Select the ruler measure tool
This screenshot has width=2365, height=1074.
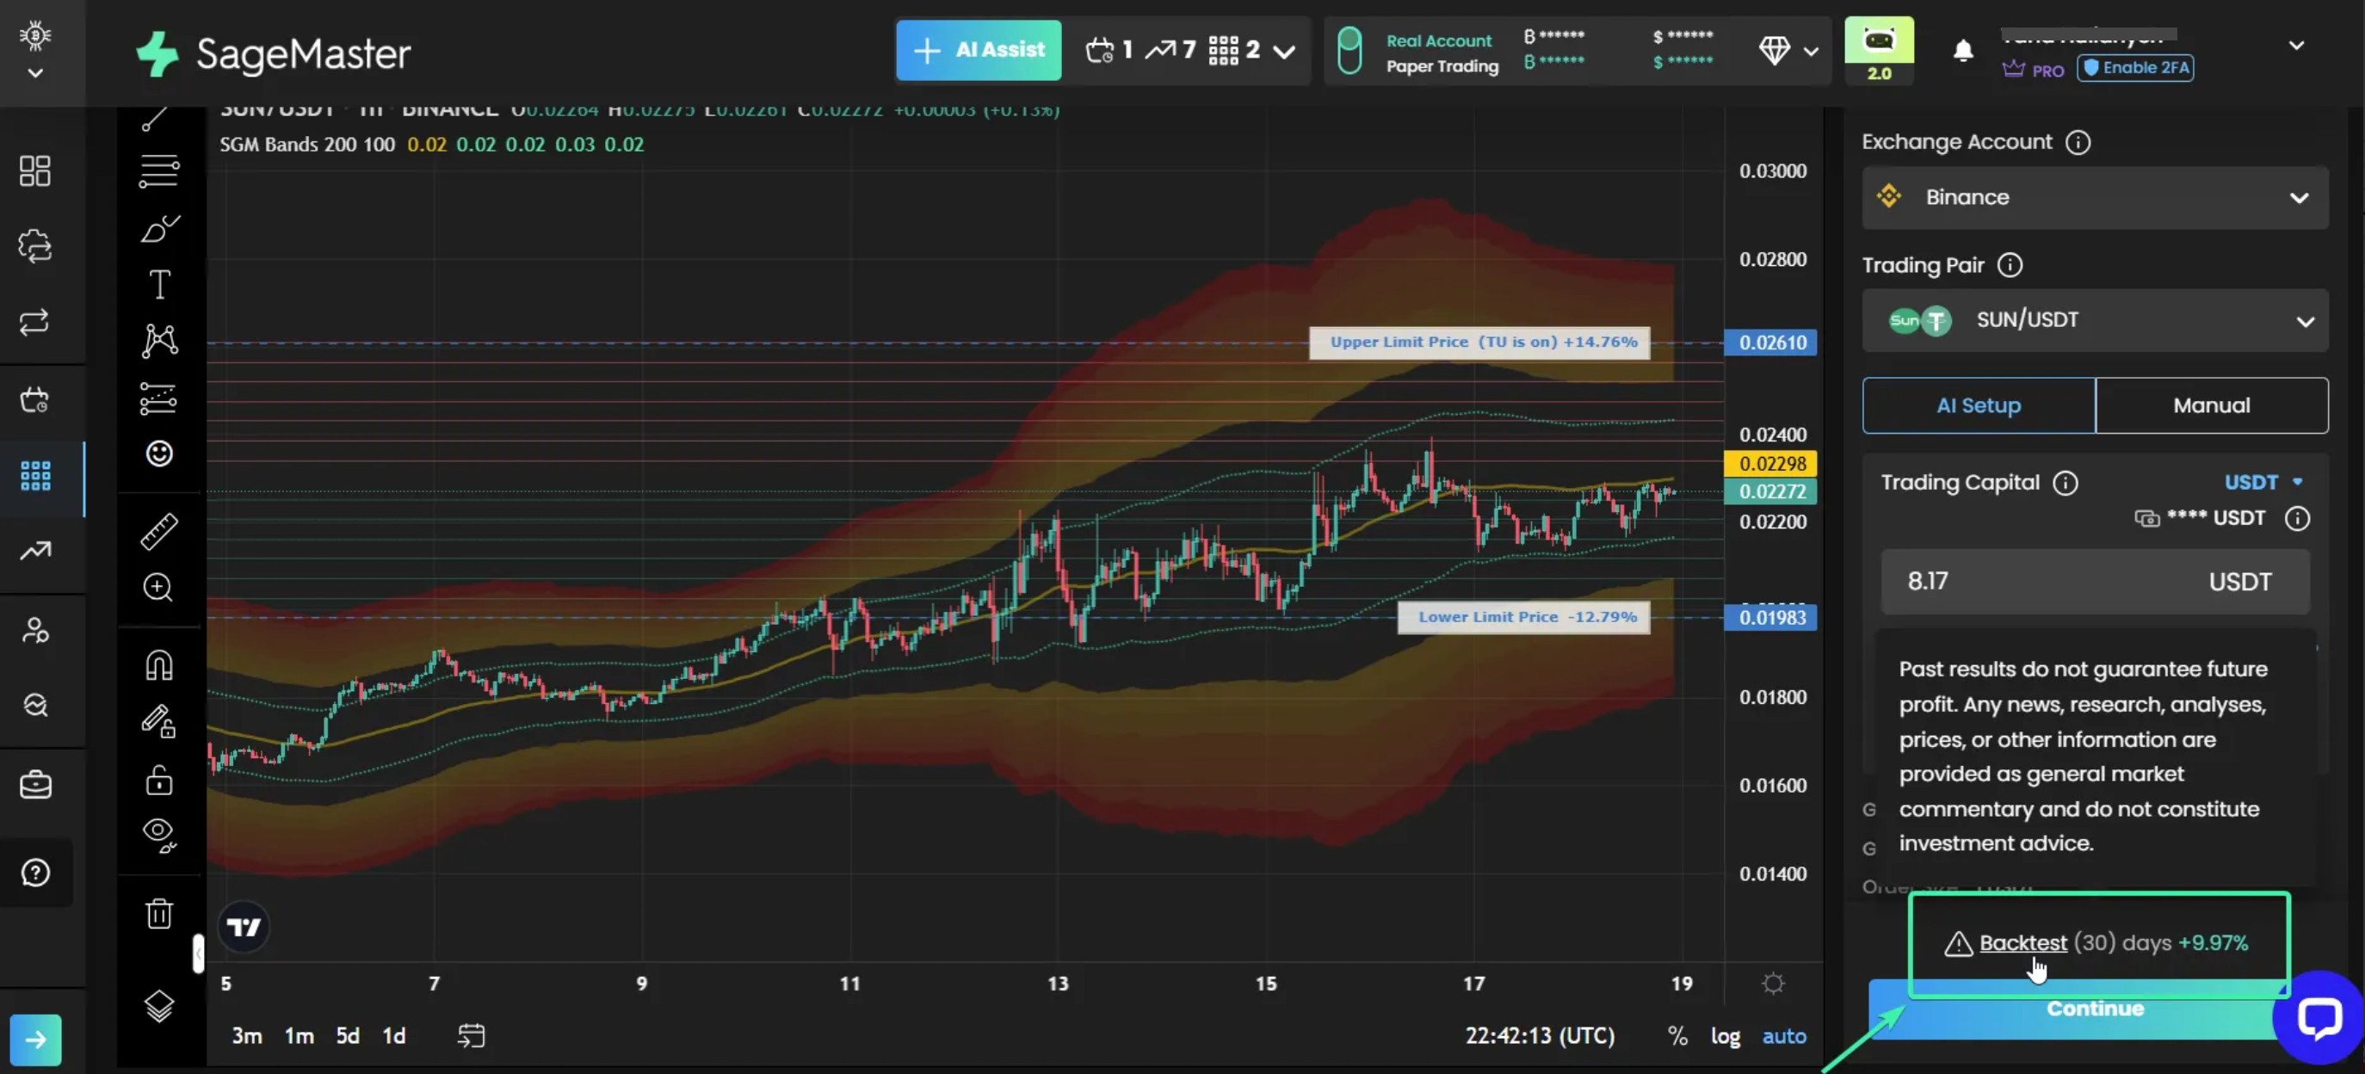(159, 532)
